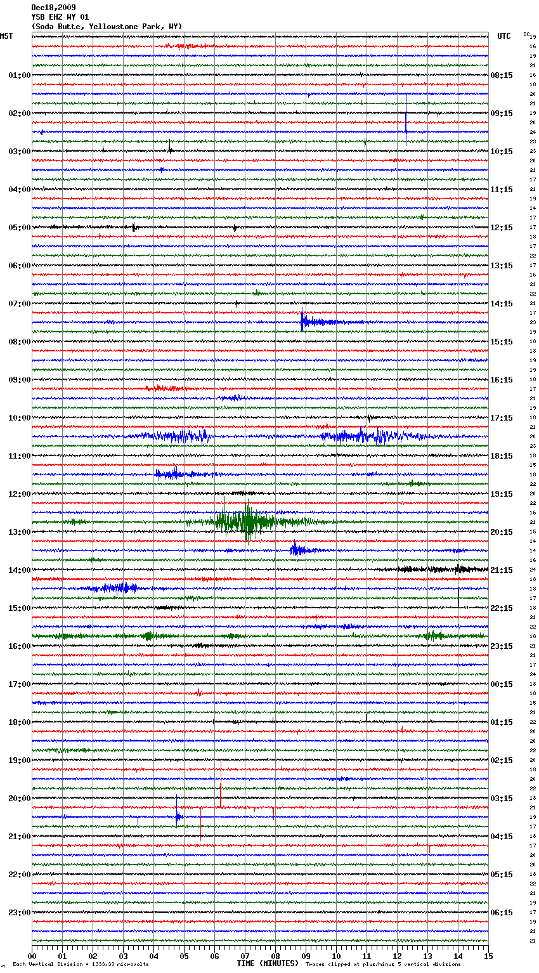Click the bottom axis minute tick "07"
539x973 pixels.
[x=245, y=956]
